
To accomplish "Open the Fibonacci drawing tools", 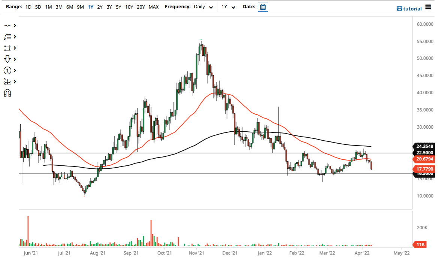I will [x=7, y=36].
